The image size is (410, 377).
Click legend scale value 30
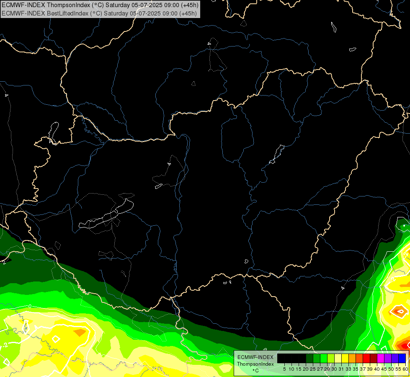click(x=334, y=369)
